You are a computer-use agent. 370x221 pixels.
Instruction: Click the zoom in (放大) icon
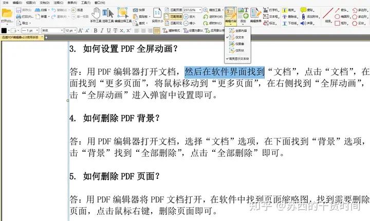coord(186,17)
